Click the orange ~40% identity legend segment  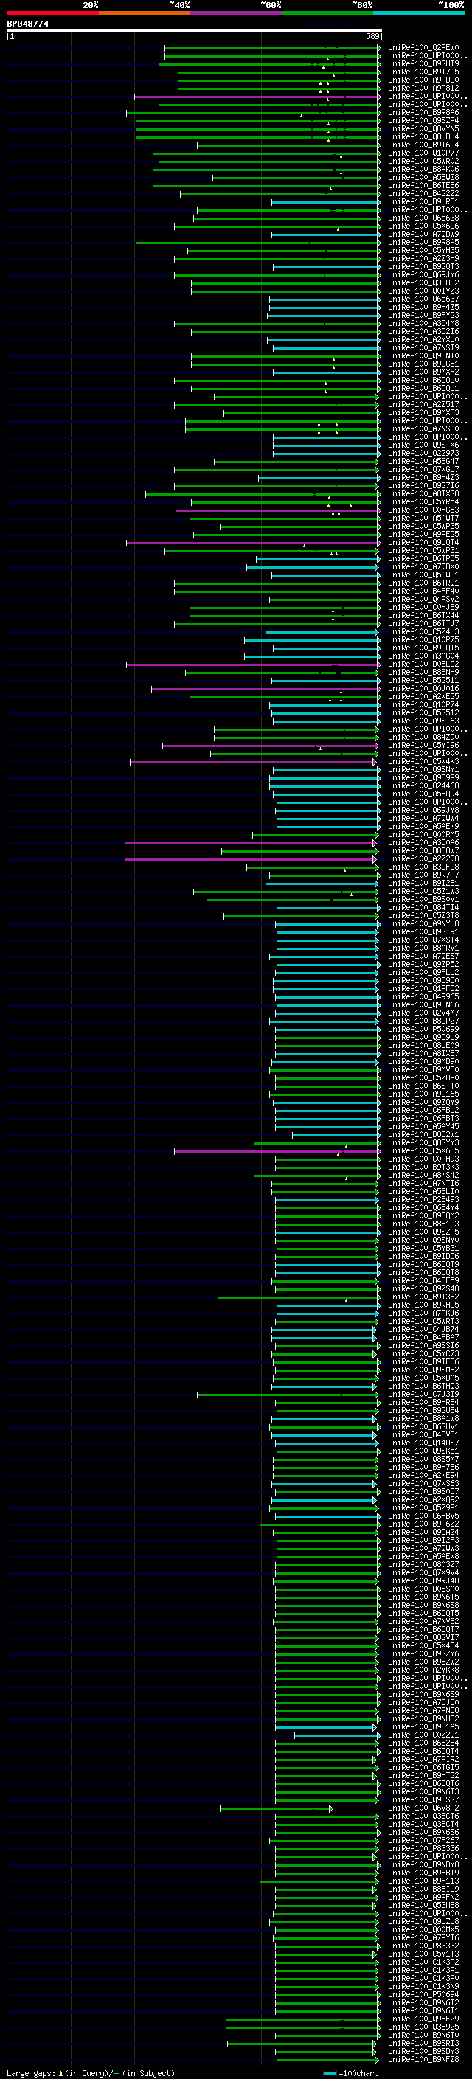coord(145,13)
